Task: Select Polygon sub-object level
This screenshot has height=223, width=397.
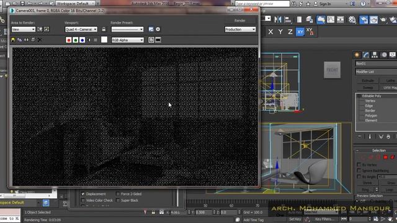Action: 371,116
